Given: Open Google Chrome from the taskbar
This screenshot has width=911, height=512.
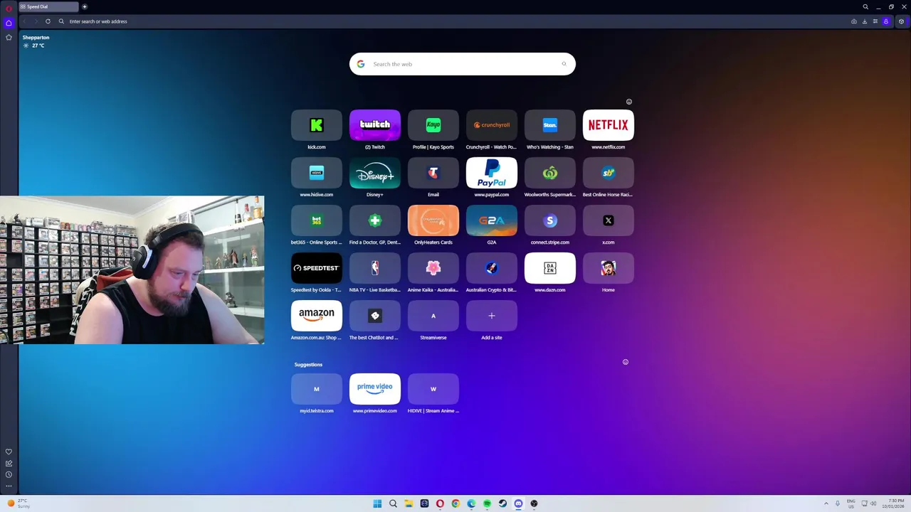Looking at the screenshot, I should coord(455,503).
